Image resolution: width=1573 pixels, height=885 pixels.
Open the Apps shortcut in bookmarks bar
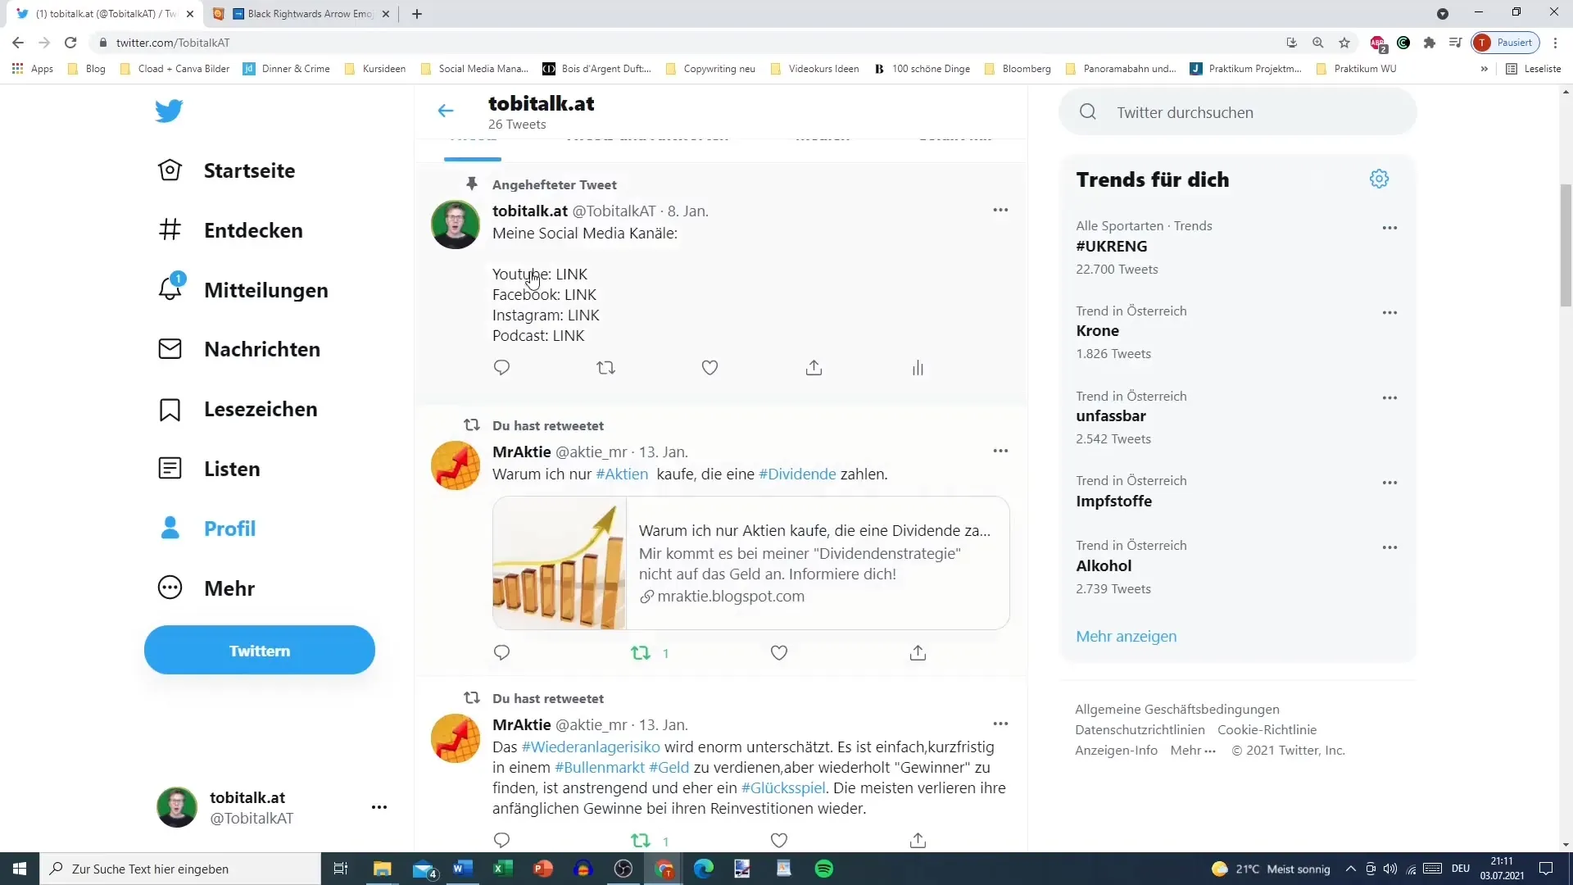tap(33, 69)
